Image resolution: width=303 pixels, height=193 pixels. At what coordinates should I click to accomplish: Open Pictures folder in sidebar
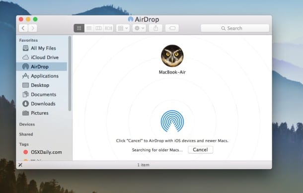pos(42,113)
